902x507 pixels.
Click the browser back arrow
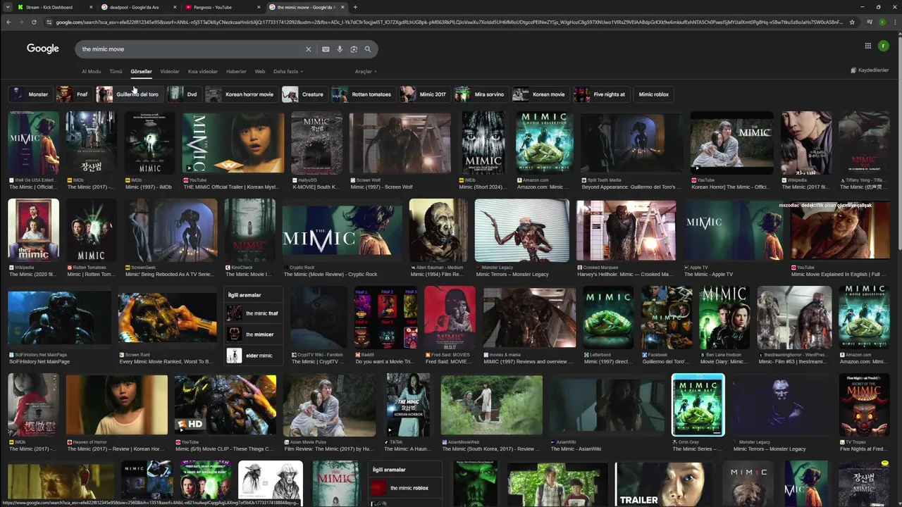coord(8,22)
